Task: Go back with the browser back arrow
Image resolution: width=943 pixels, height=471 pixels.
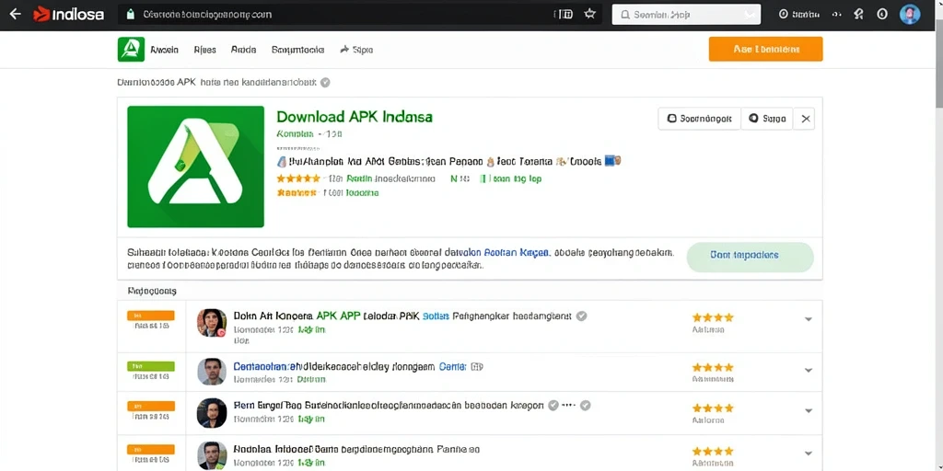Action: (15, 15)
